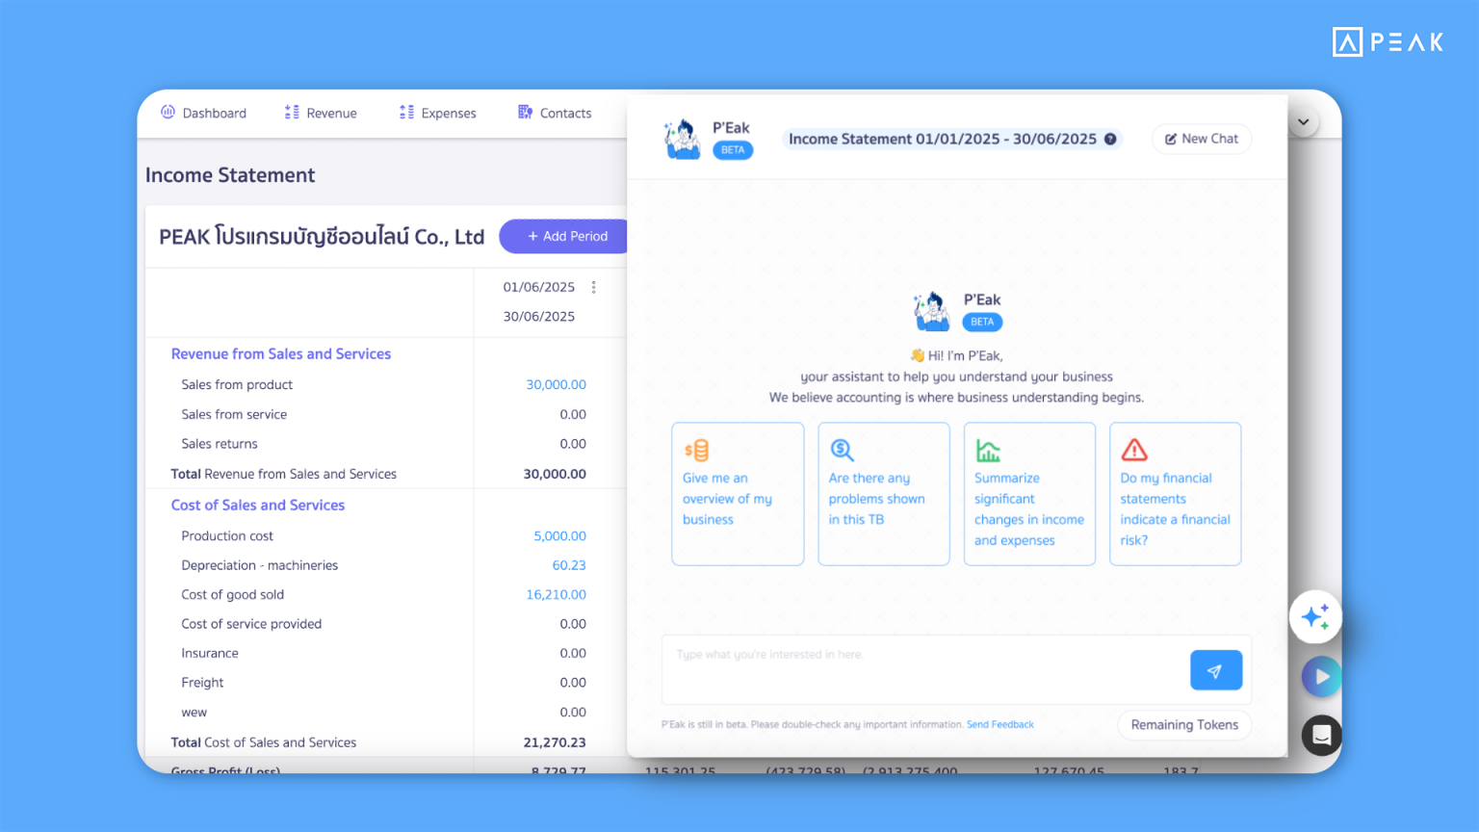Click the 'Cost of service provided' row label
The height and width of the screenshot is (832, 1479).
[251, 624]
